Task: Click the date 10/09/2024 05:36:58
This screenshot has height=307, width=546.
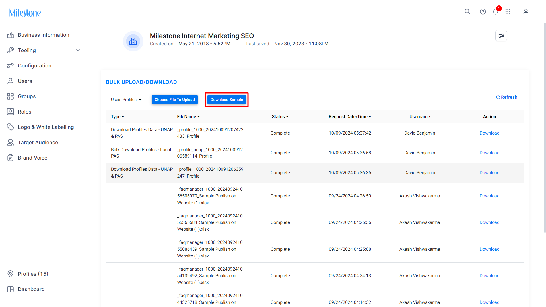Action: [350, 153]
